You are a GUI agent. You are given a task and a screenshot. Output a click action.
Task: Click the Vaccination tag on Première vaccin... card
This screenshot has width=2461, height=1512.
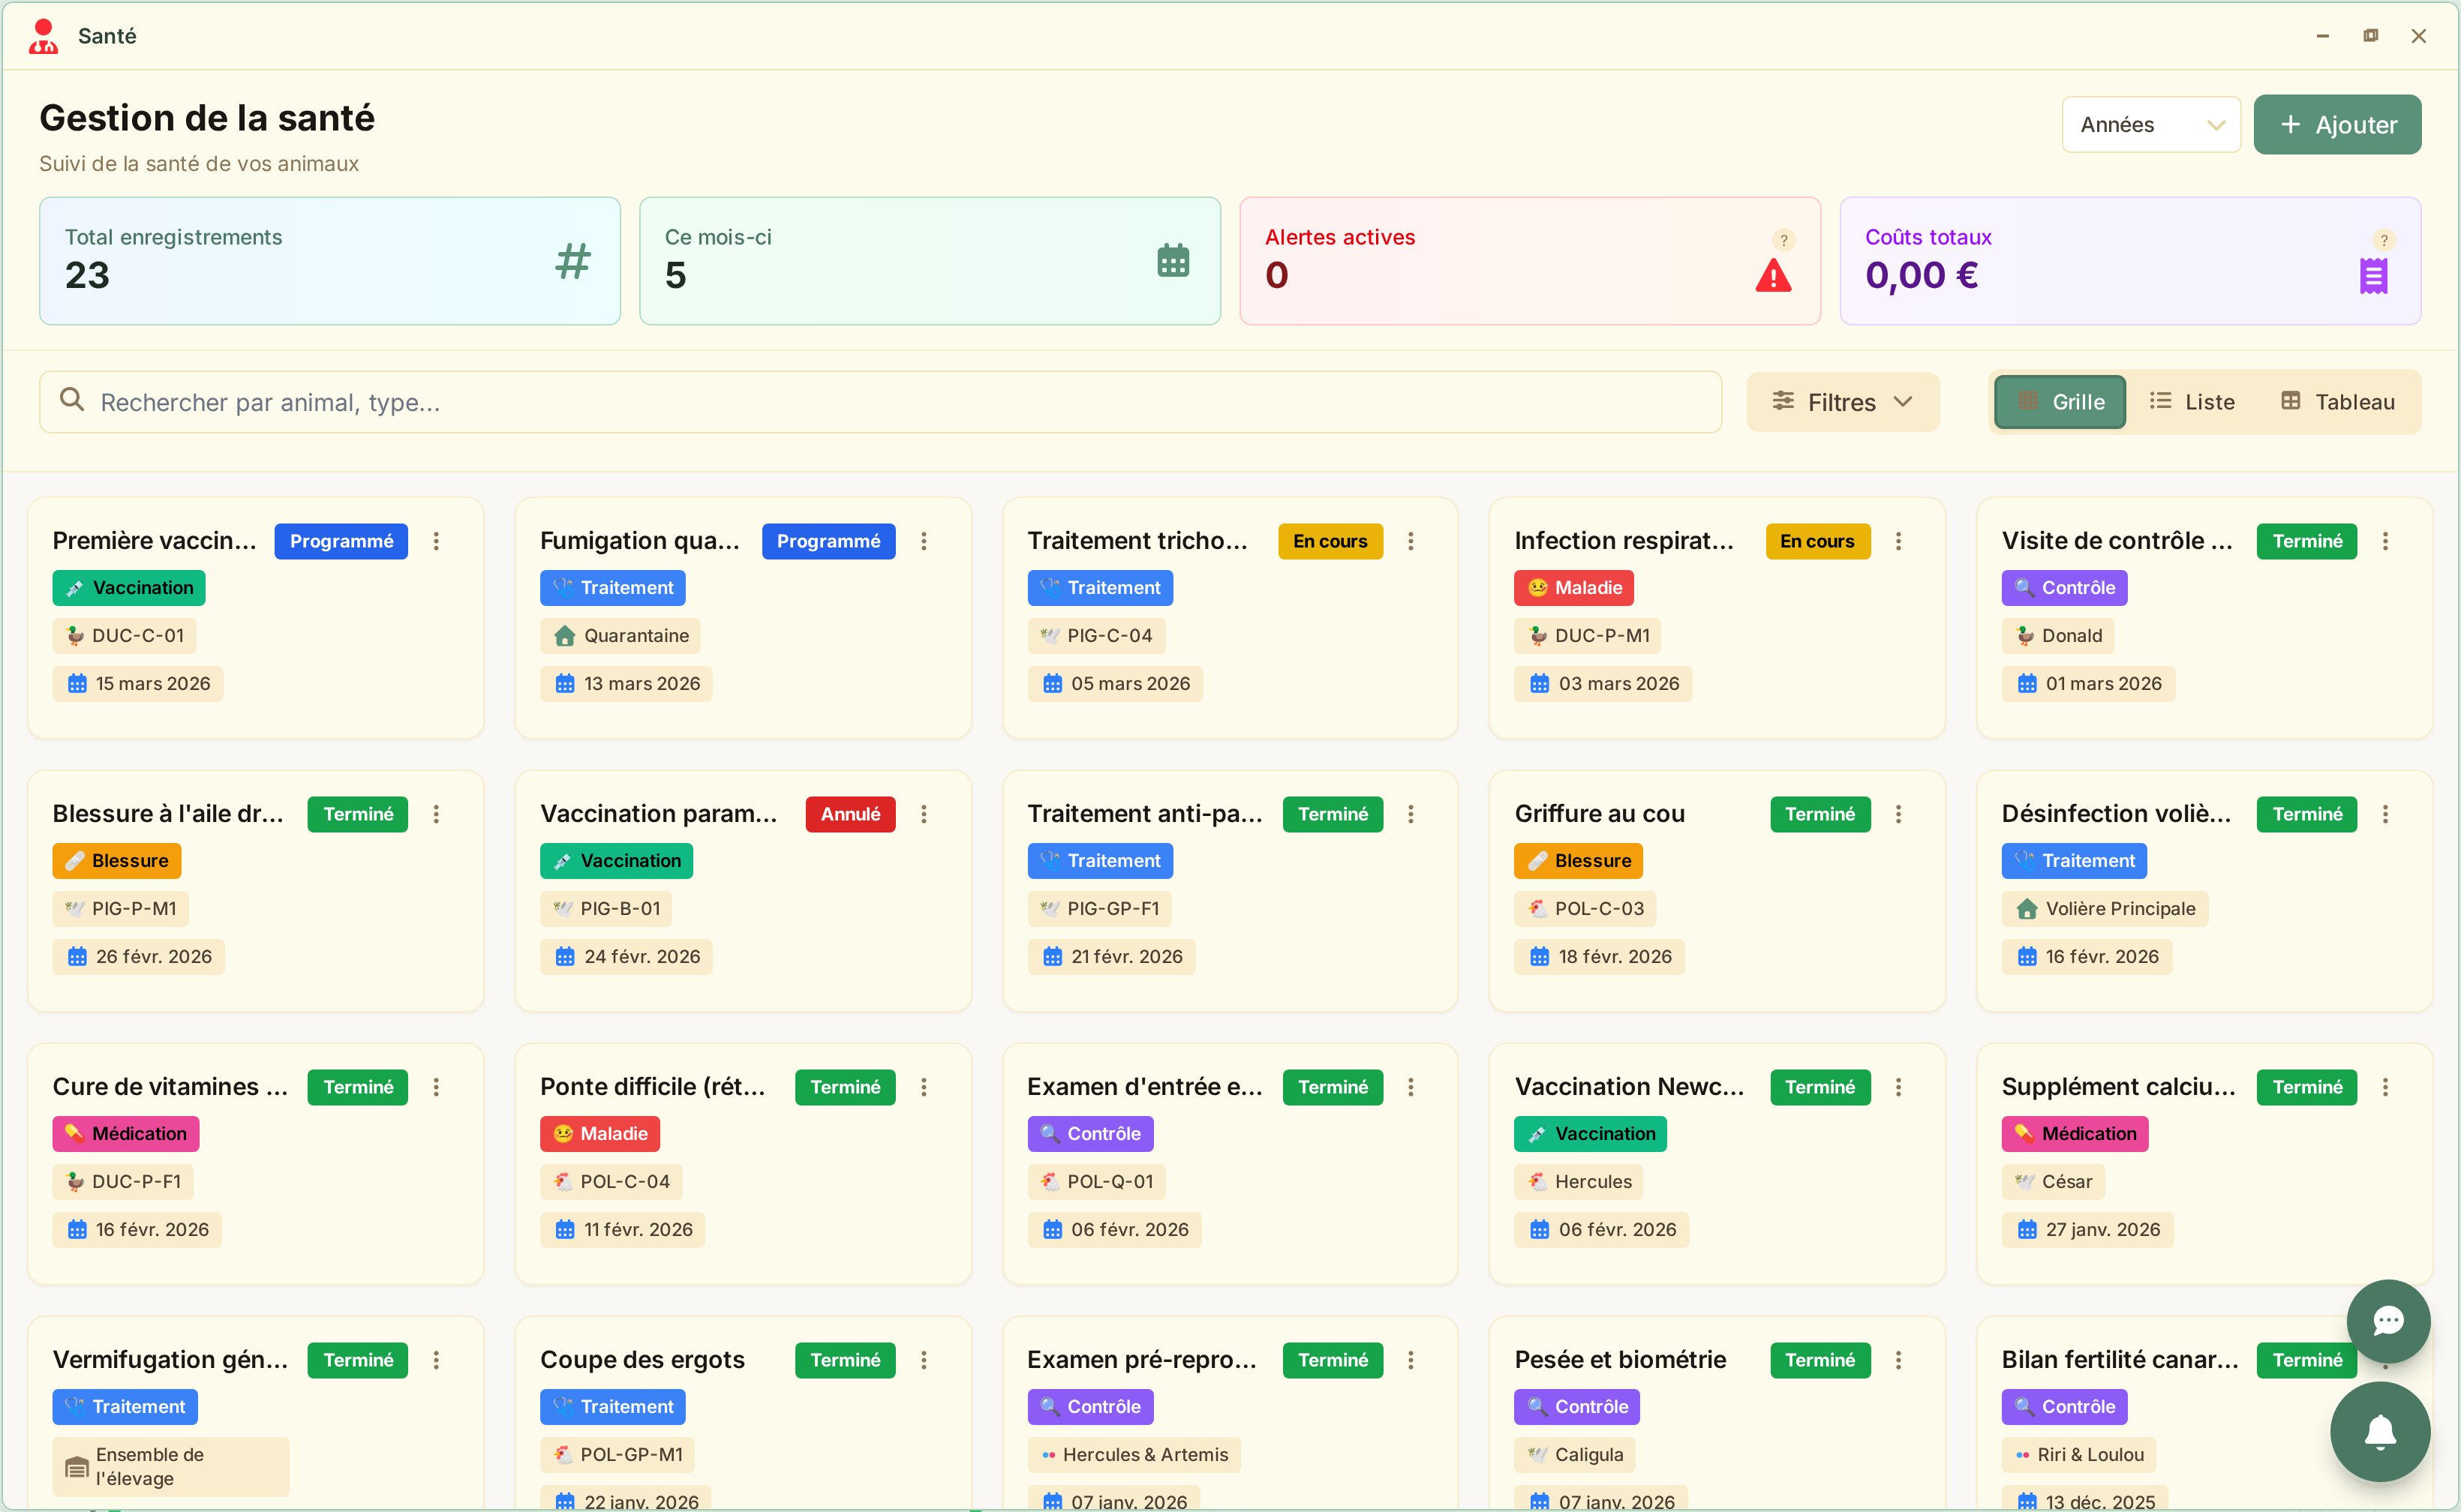pos(129,588)
